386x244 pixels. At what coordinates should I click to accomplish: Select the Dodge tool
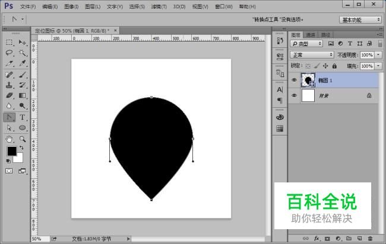point(23,106)
